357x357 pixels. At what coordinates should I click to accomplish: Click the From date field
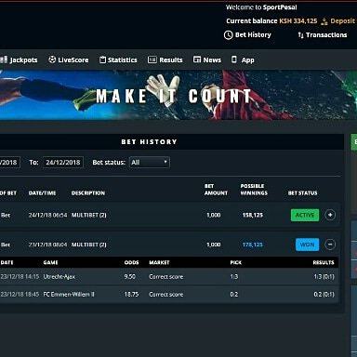pos(10,163)
